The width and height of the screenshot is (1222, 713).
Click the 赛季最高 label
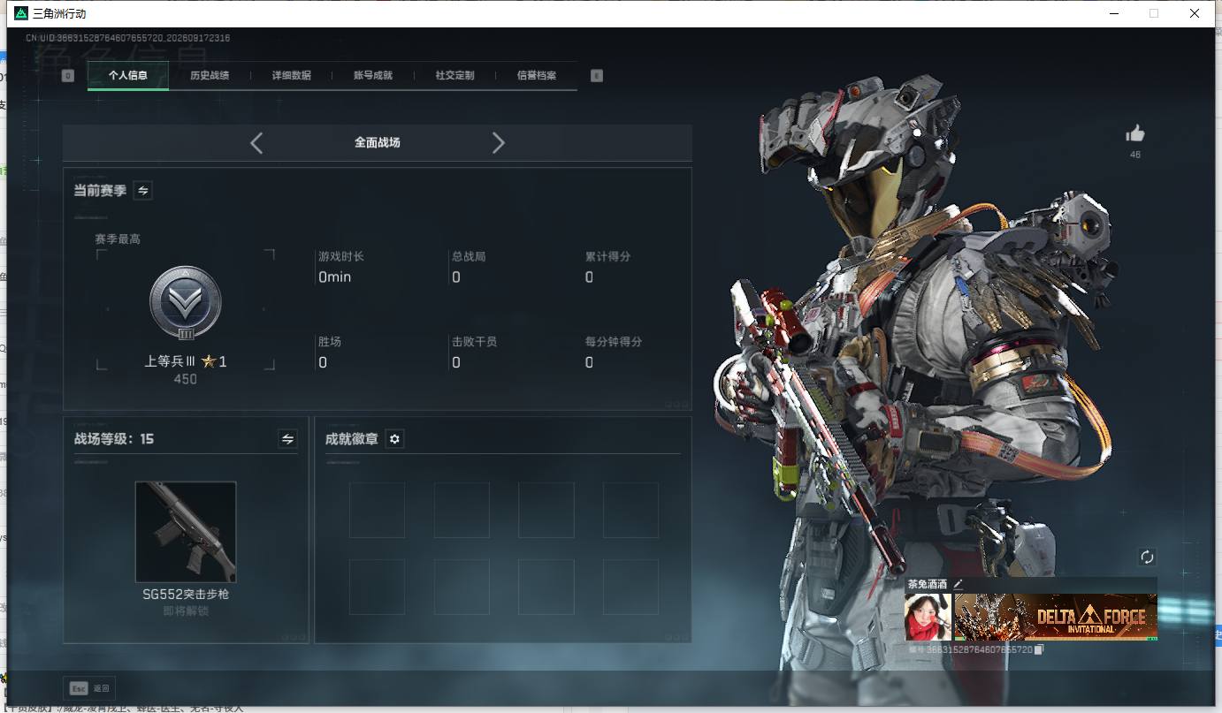click(x=118, y=239)
